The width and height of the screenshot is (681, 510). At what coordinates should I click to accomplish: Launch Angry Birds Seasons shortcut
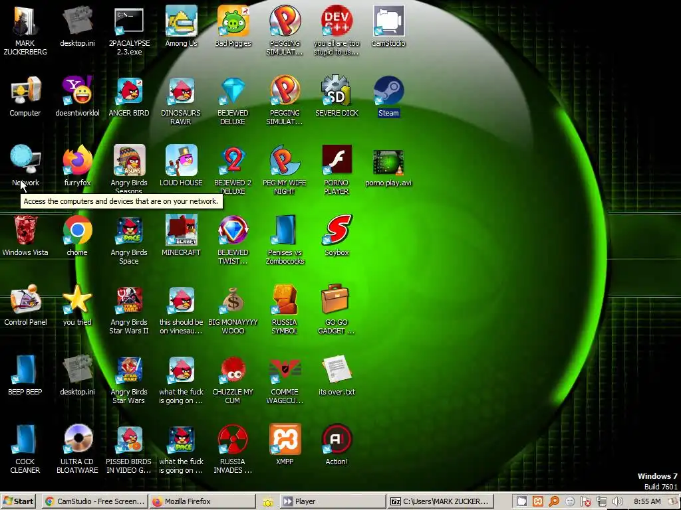click(129, 161)
